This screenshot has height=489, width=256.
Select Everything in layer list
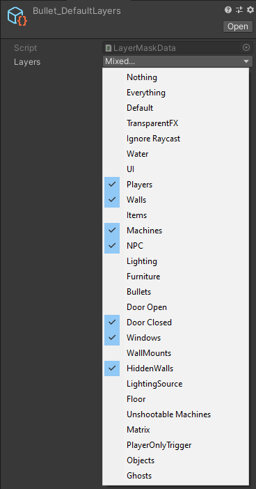pos(176,93)
